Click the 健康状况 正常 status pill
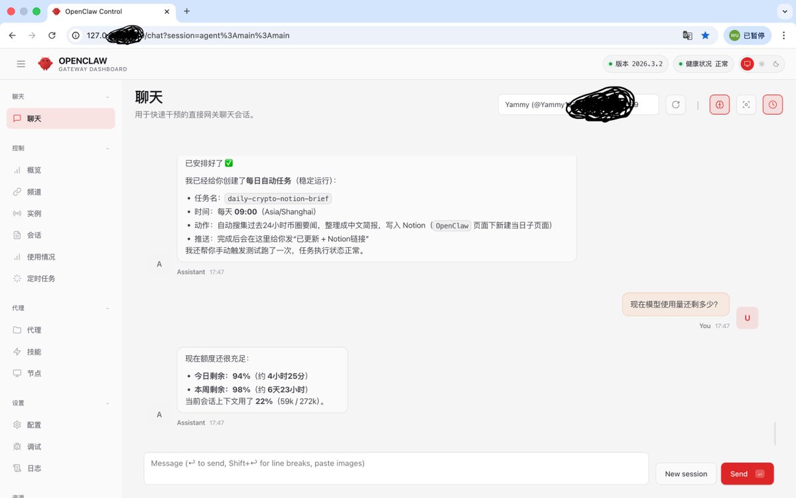 703,64
